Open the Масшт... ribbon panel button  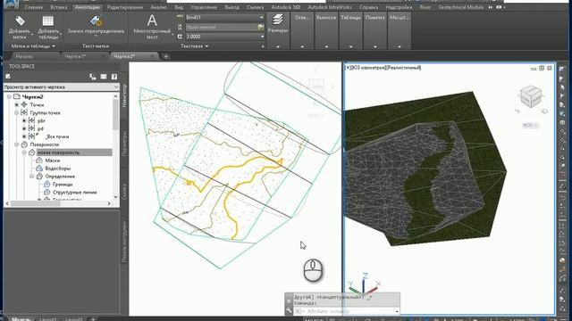click(400, 30)
